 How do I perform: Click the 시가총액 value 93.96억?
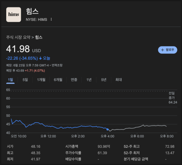pos(104,147)
